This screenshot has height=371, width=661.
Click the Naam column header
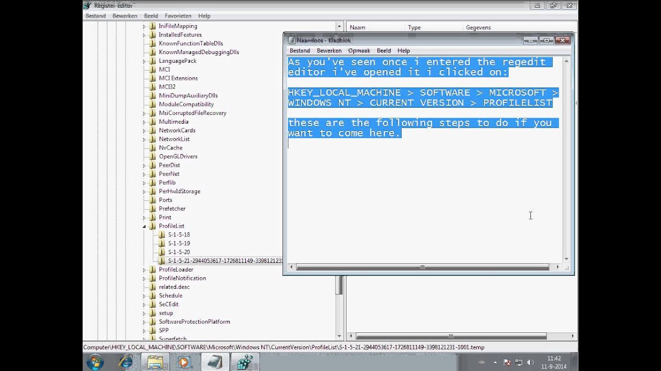click(375, 27)
